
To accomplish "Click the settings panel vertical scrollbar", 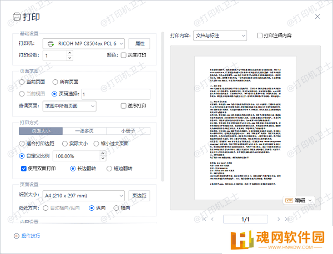I will [163, 106].
